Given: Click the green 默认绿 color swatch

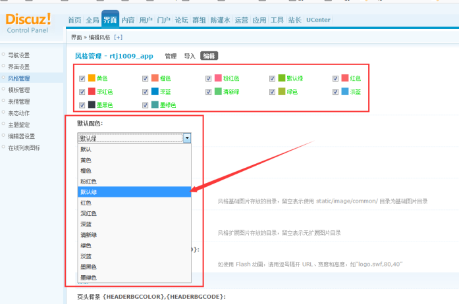Looking at the screenshot, I should (282, 78).
